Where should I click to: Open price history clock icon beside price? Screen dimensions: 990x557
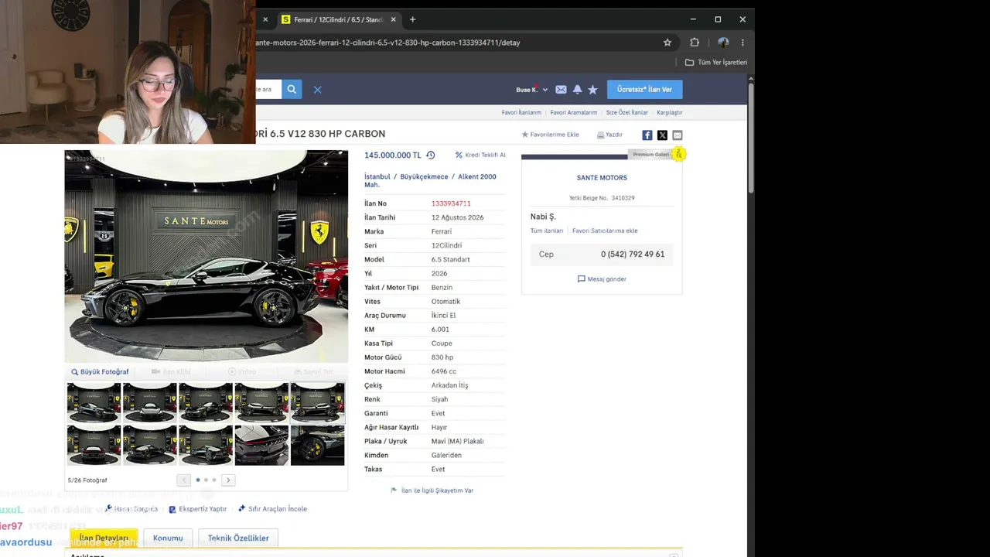pos(431,155)
